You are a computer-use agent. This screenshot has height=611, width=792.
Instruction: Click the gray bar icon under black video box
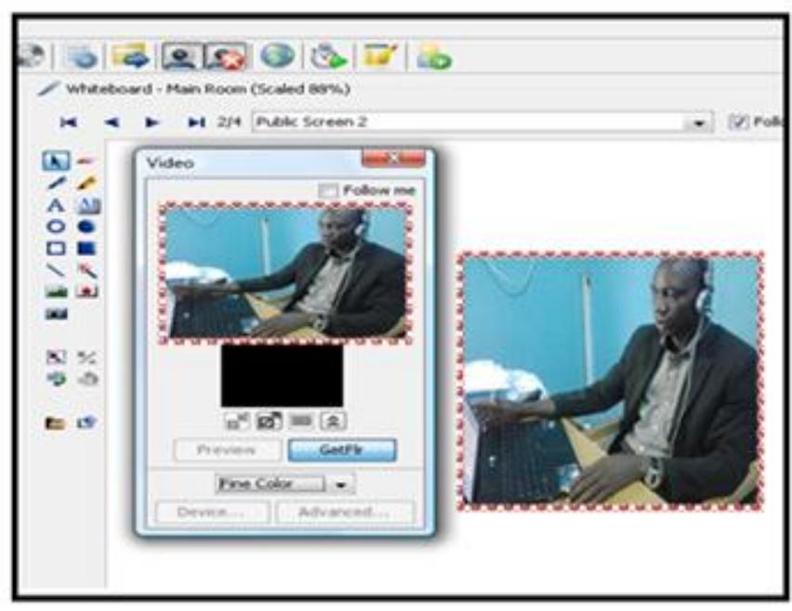click(301, 421)
